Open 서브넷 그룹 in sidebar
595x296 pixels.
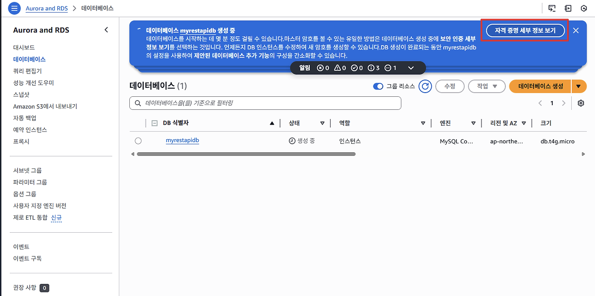pyautogui.click(x=27, y=170)
